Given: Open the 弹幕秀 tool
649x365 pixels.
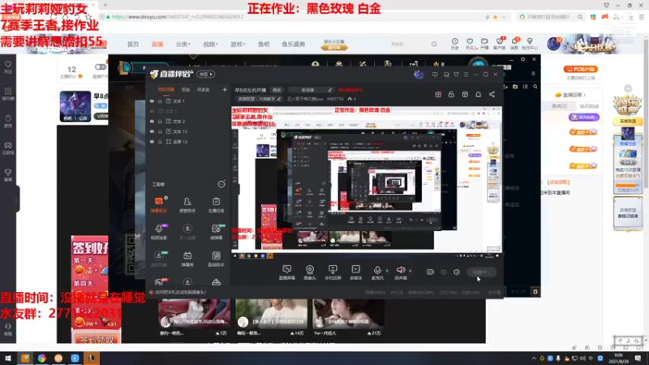Looking at the screenshot, I should [187, 259].
